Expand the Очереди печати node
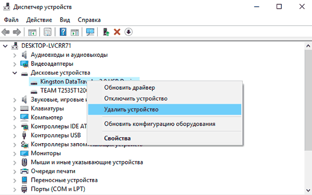Viewport: 312px width, 195px height. 15,171
